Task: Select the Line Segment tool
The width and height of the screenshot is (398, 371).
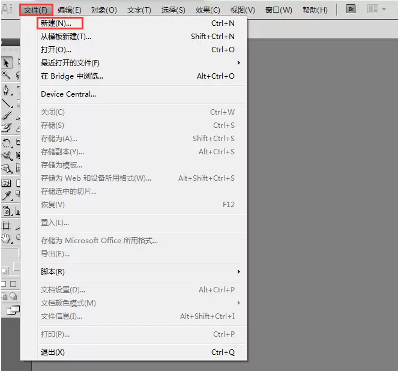Action: coord(7,103)
